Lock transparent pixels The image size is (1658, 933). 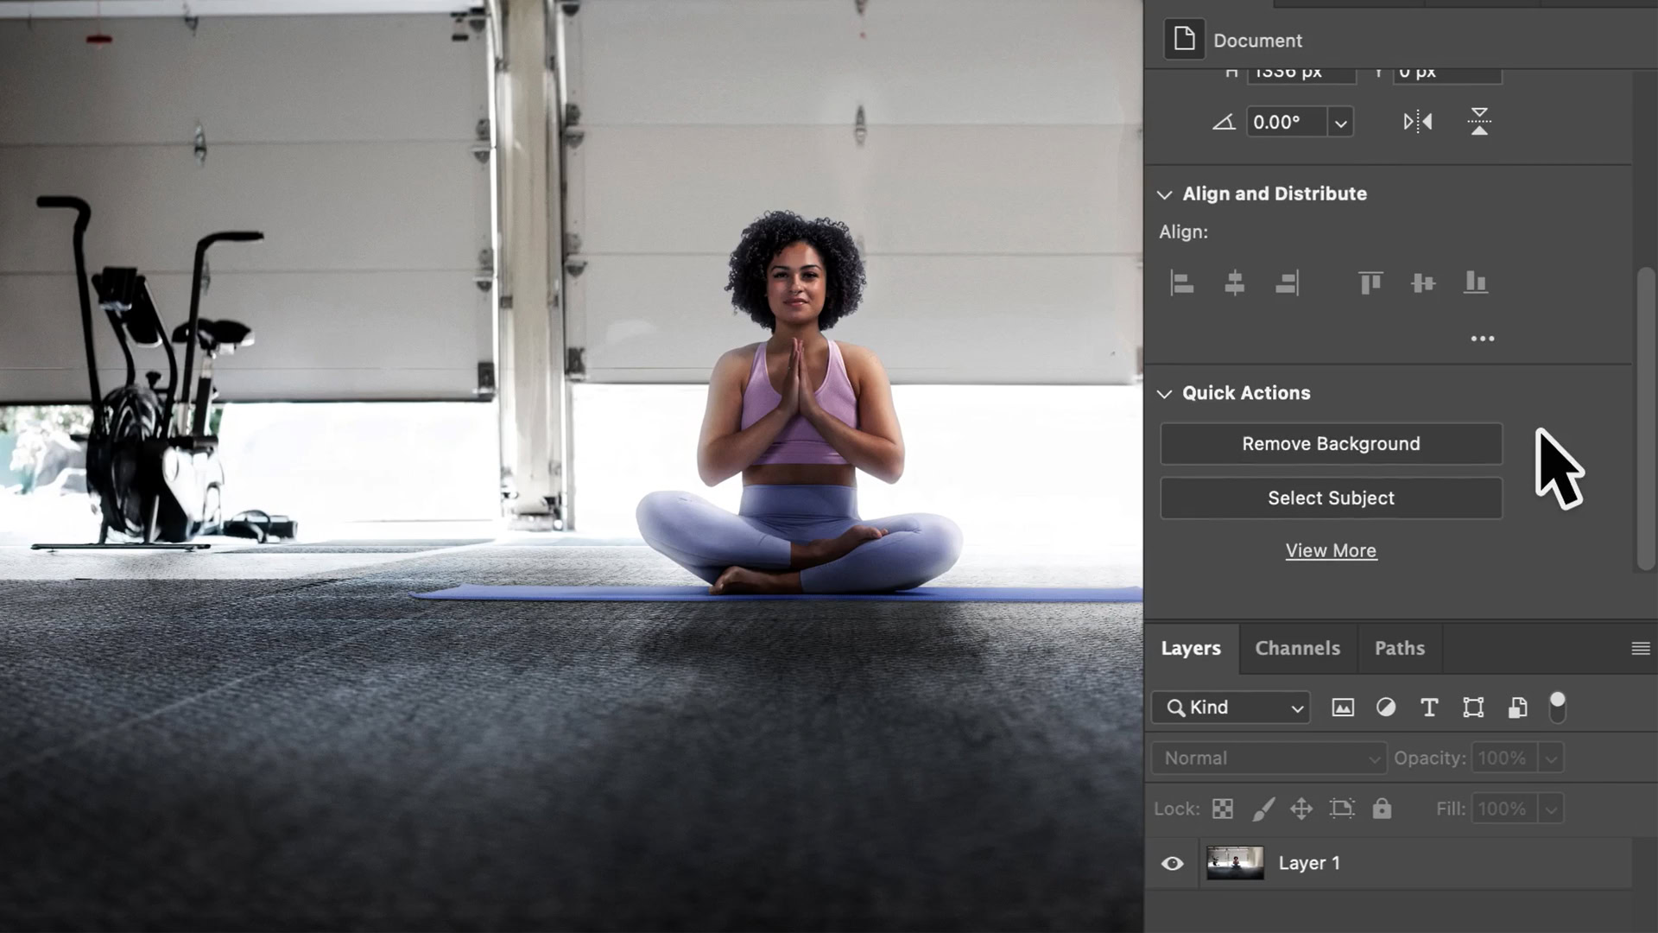click(1222, 809)
